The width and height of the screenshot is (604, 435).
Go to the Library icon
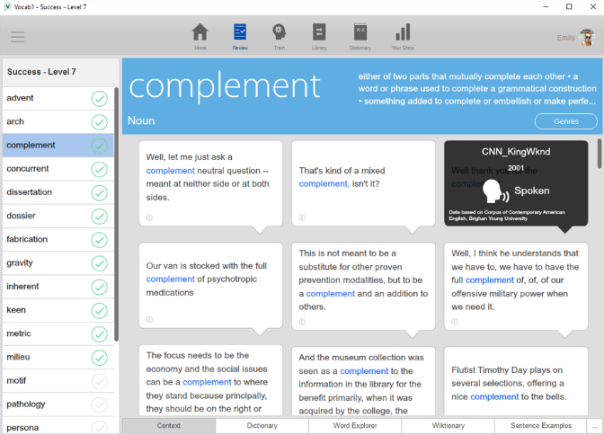[x=319, y=34]
